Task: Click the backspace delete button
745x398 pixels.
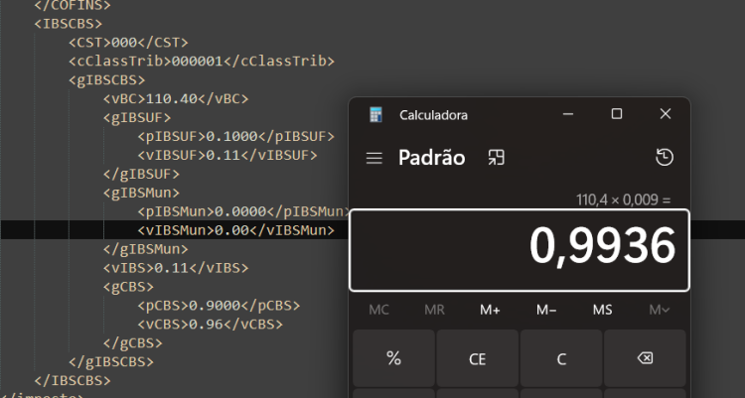Action: pos(645,358)
